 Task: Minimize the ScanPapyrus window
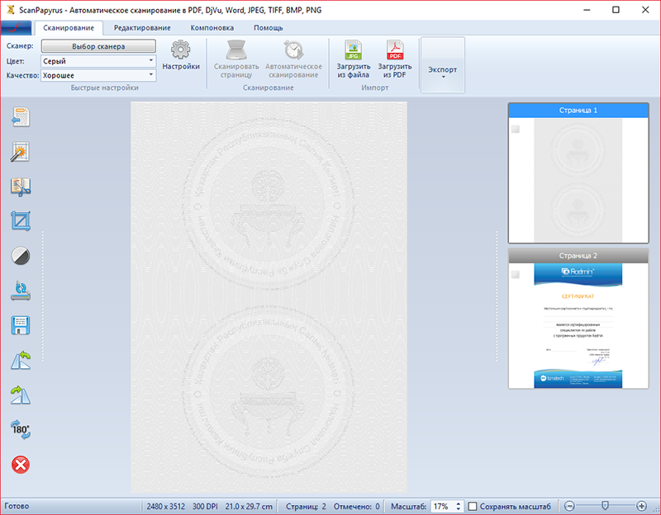click(x=587, y=10)
